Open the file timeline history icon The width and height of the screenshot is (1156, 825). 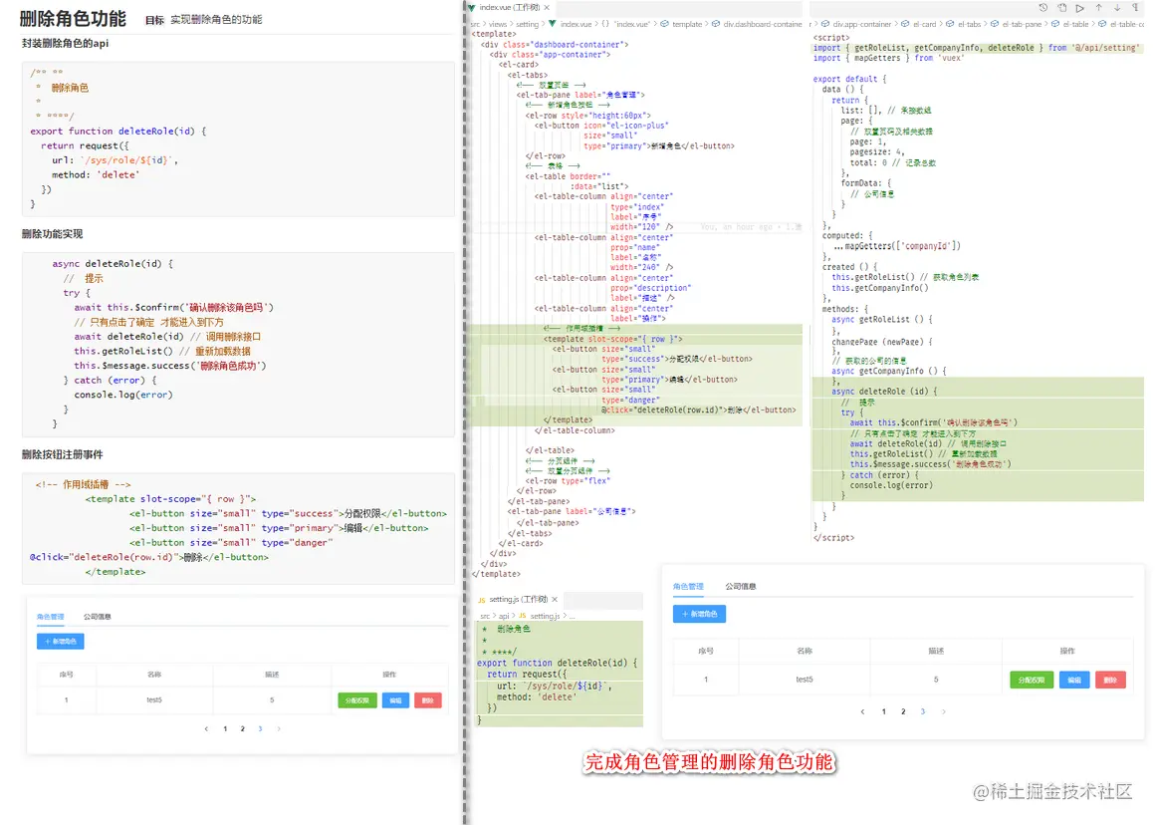pyautogui.click(x=1043, y=7)
